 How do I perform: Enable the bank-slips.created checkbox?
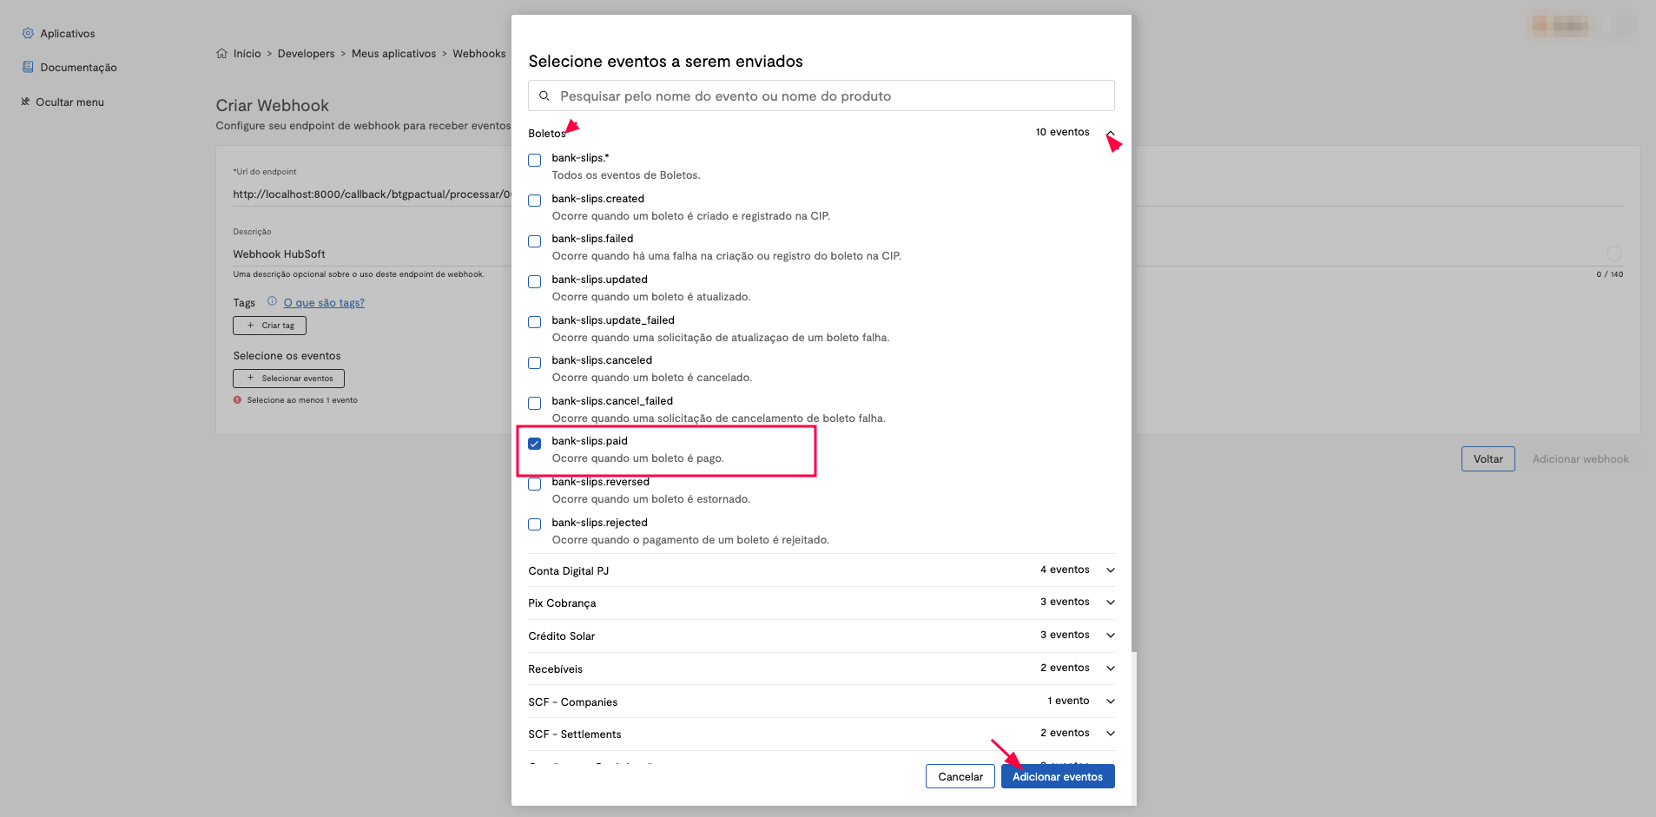pos(535,201)
